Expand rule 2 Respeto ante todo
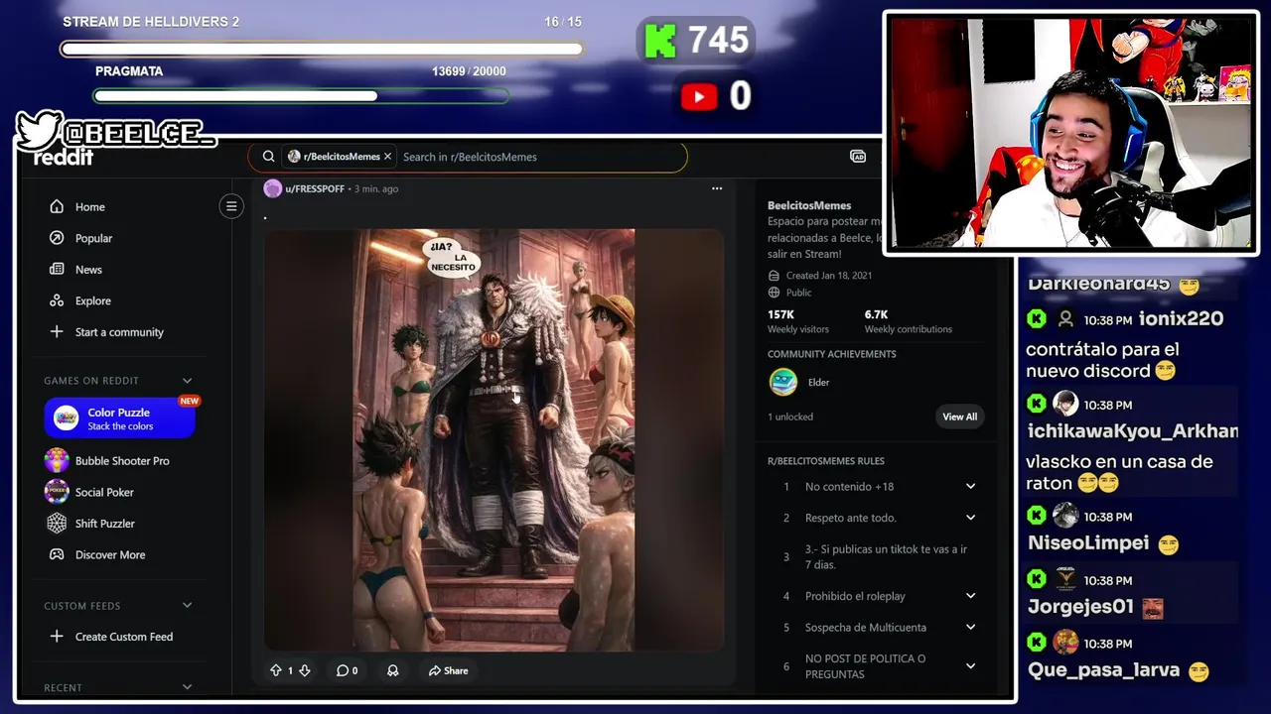The width and height of the screenshot is (1271, 714). pos(970,518)
